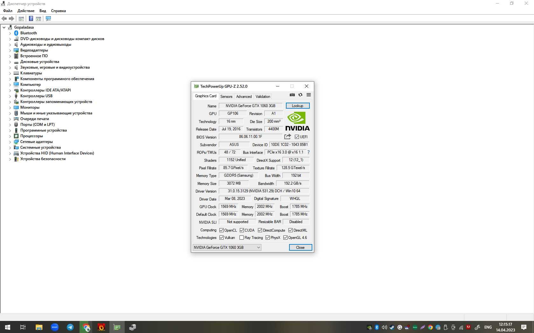Refresh GPU-Z data with the refresh icon

click(x=300, y=95)
